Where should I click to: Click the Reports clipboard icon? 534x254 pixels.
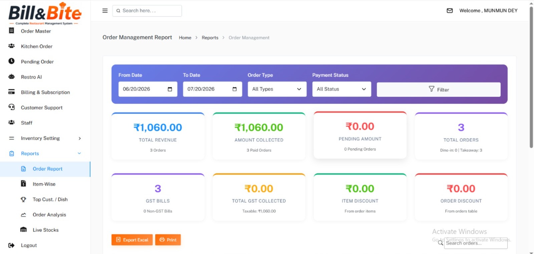[x=12, y=154]
